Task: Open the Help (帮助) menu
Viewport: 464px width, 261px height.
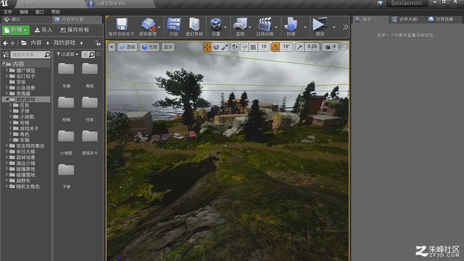Action: coord(56,12)
